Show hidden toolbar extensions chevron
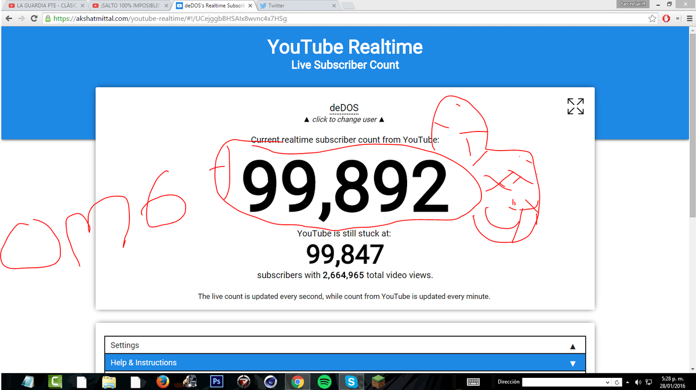696x390 pixels. click(x=677, y=19)
